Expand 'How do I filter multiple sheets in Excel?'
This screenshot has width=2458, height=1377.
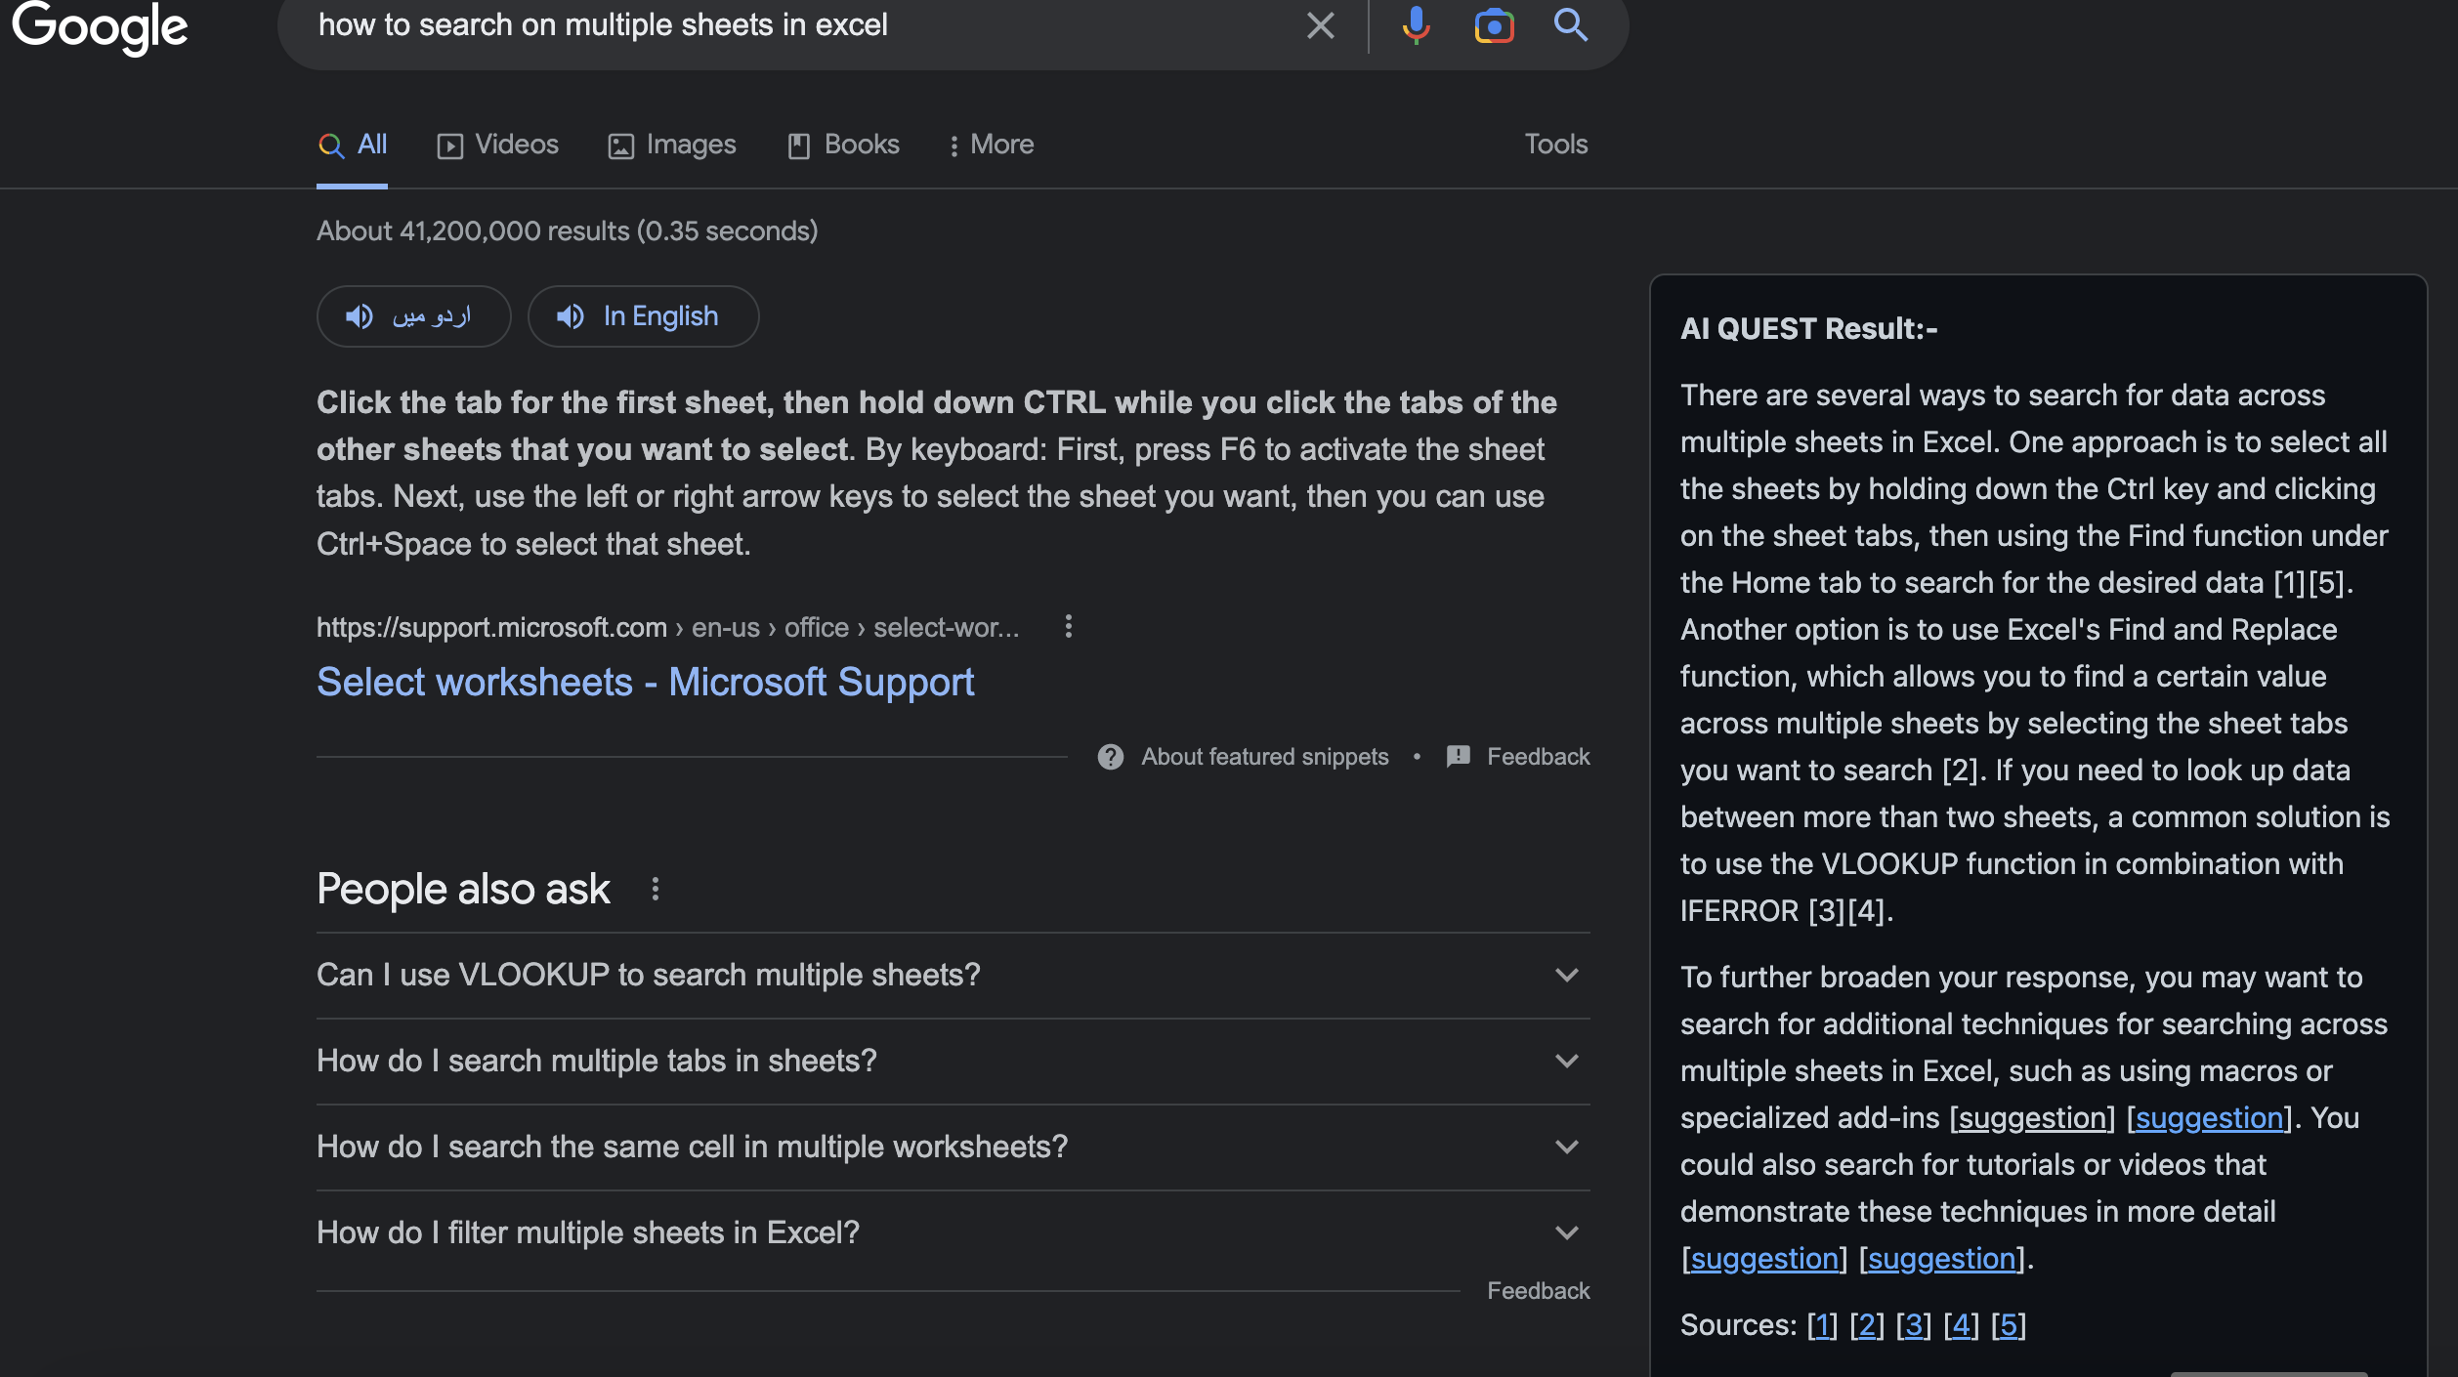point(953,1232)
